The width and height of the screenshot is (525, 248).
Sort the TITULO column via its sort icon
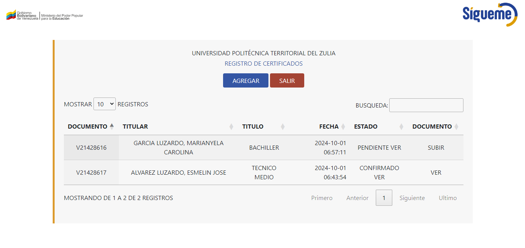pyautogui.click(x=283, y=126)
